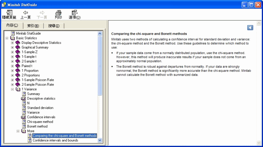This screenshot has width=263, height=147.
Task: Expand the 2-Sample t node
Action: 12,61
